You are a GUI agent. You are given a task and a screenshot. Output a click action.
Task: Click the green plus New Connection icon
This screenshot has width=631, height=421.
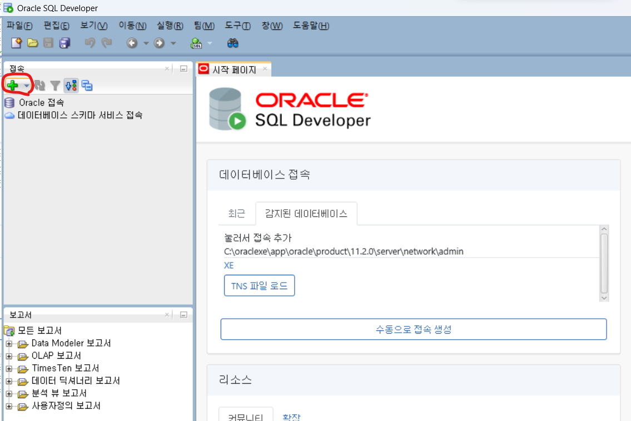click(12, 85)
